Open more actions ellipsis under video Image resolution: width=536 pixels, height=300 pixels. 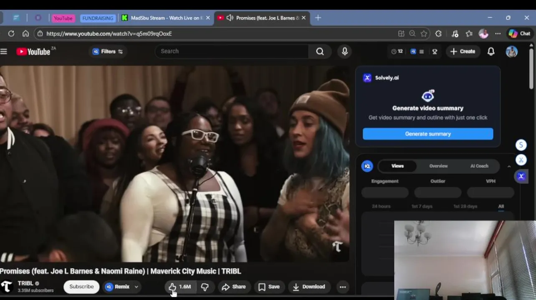point(343,287)
